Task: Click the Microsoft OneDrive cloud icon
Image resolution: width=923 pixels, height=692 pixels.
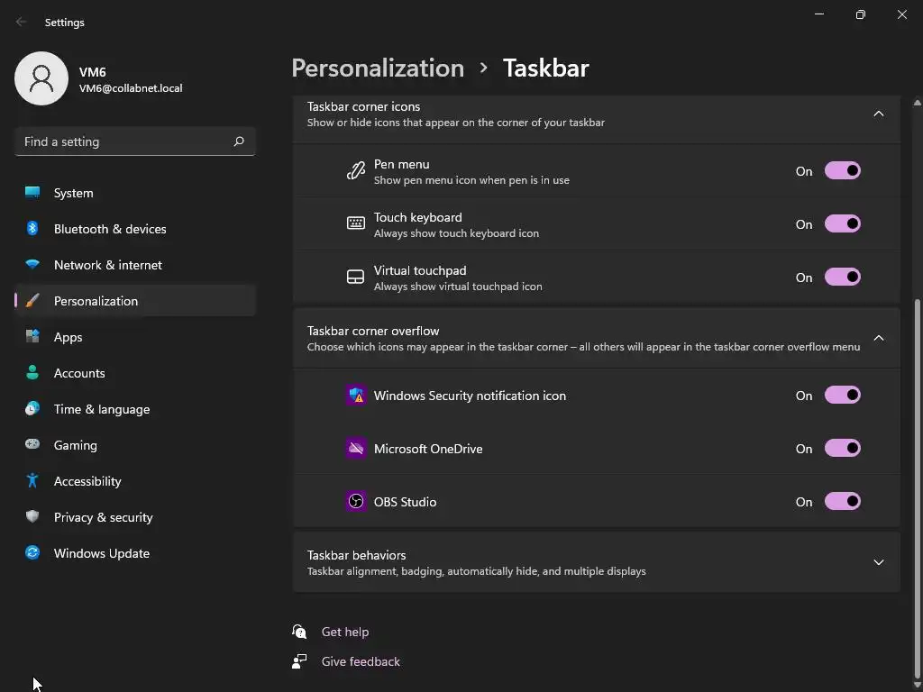Action: tap(356, 449)
